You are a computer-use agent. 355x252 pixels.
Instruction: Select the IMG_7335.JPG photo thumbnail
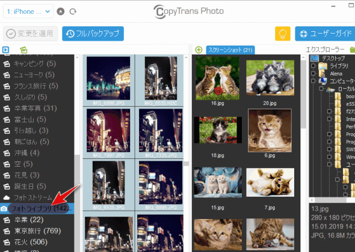(161, 131)
